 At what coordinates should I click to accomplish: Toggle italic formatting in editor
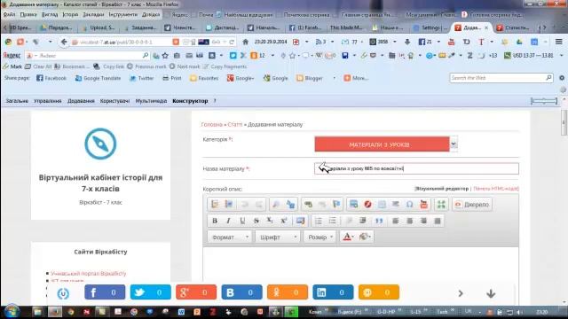pos(228,221)
